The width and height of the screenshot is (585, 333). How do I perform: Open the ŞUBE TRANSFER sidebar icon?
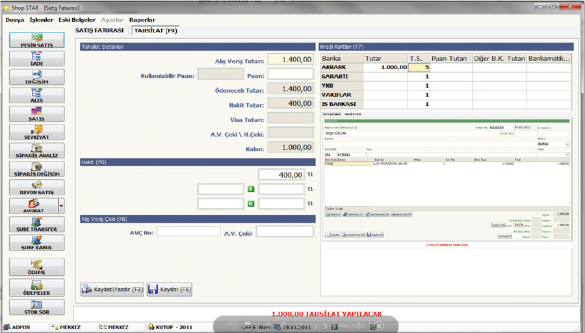click(36, 225)
